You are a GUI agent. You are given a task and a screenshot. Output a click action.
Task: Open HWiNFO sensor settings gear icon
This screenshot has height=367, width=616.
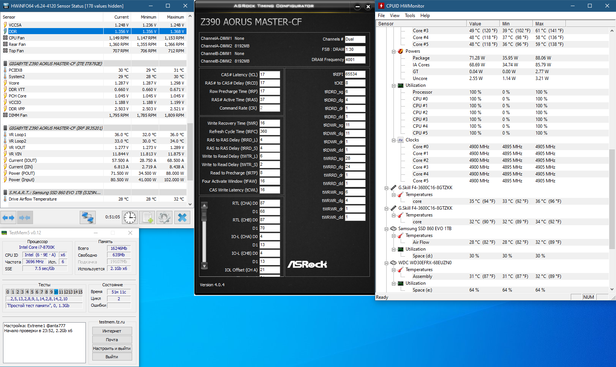point(164,218)
